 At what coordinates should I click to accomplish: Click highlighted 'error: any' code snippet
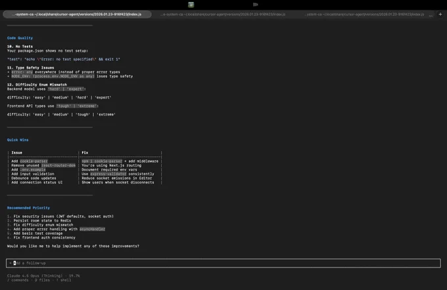point(22,72)
